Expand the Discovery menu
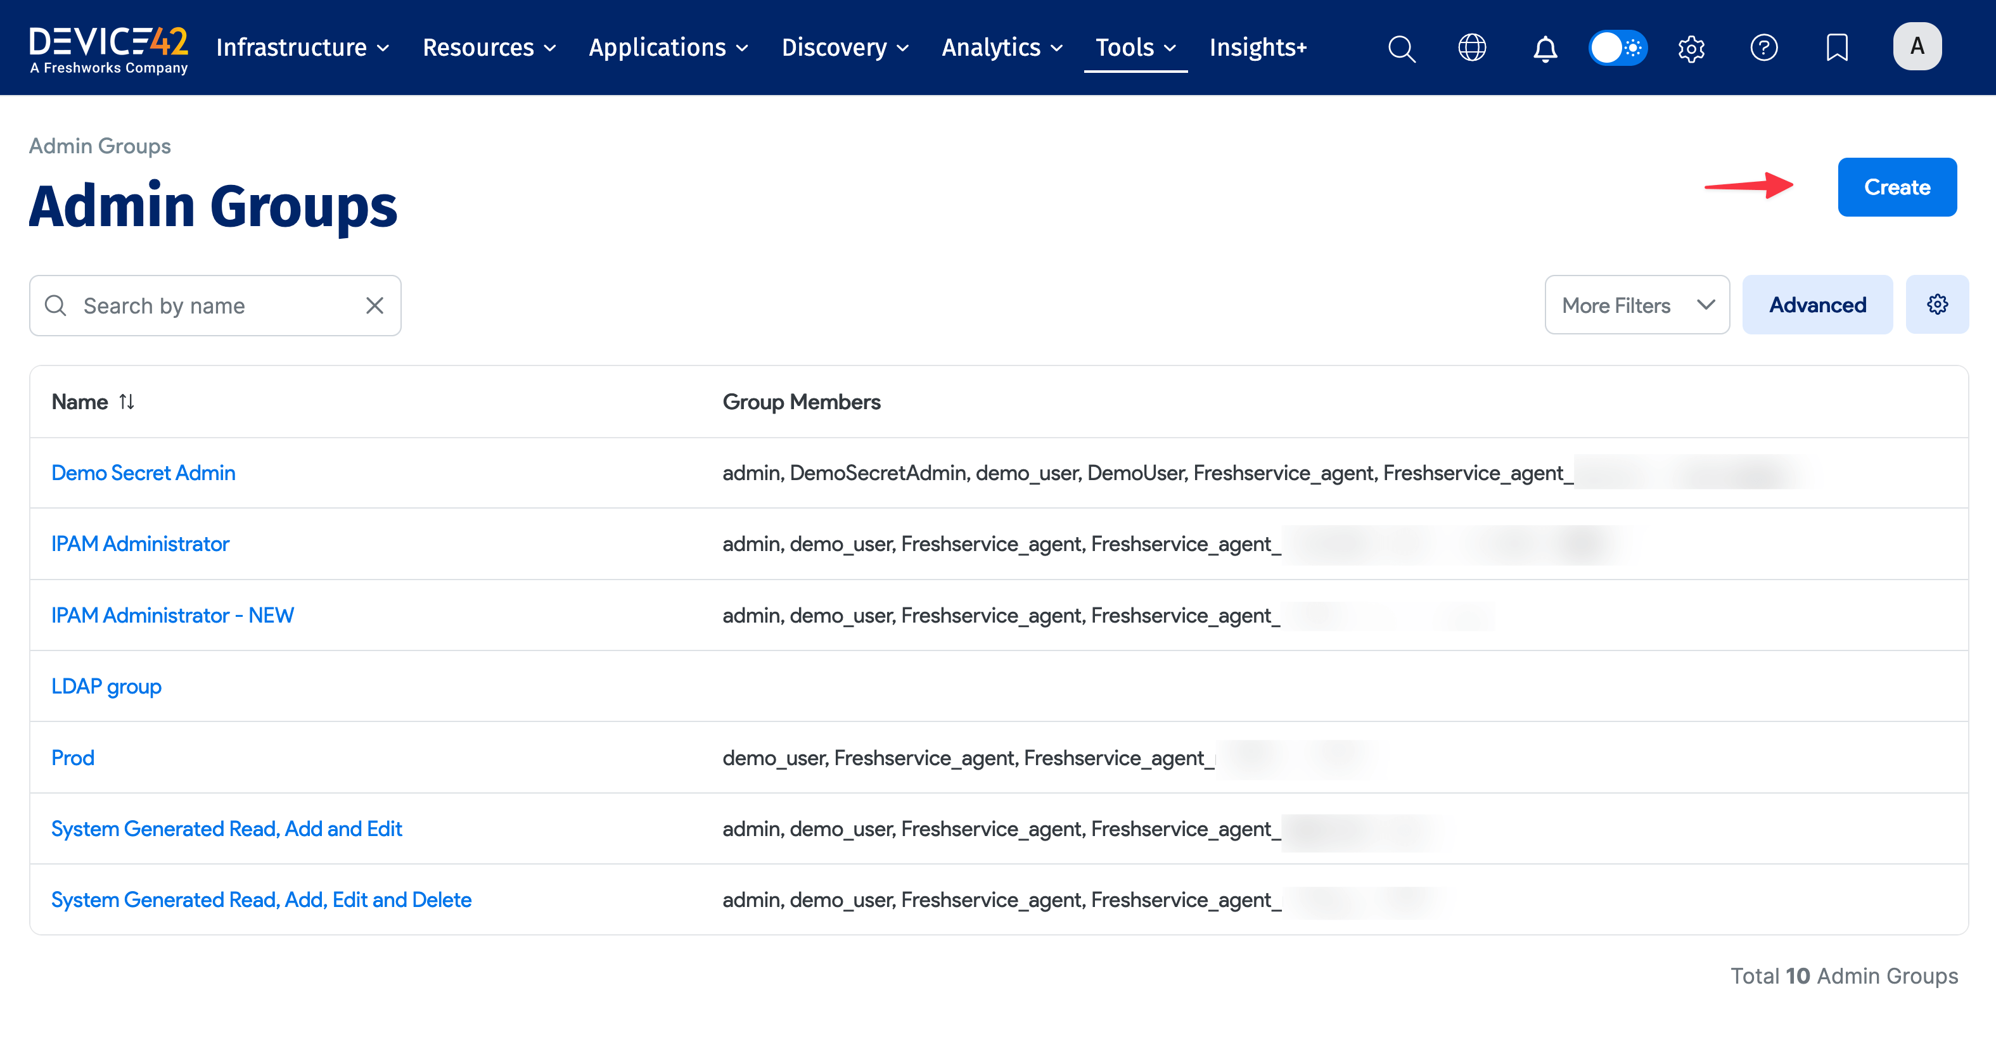Screen dimensions: 1996x1040 click(844, 48)
